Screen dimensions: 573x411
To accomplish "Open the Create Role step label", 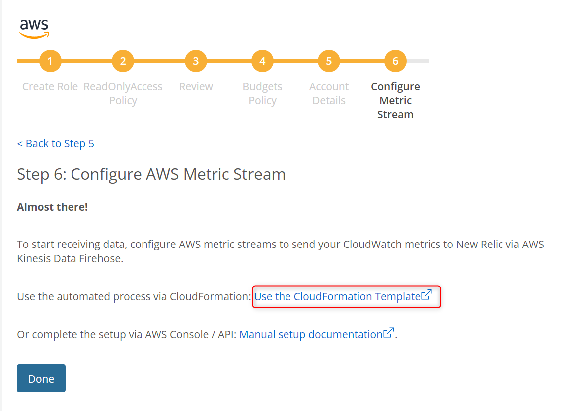I will pyautogui.click(x=50, y=86).
